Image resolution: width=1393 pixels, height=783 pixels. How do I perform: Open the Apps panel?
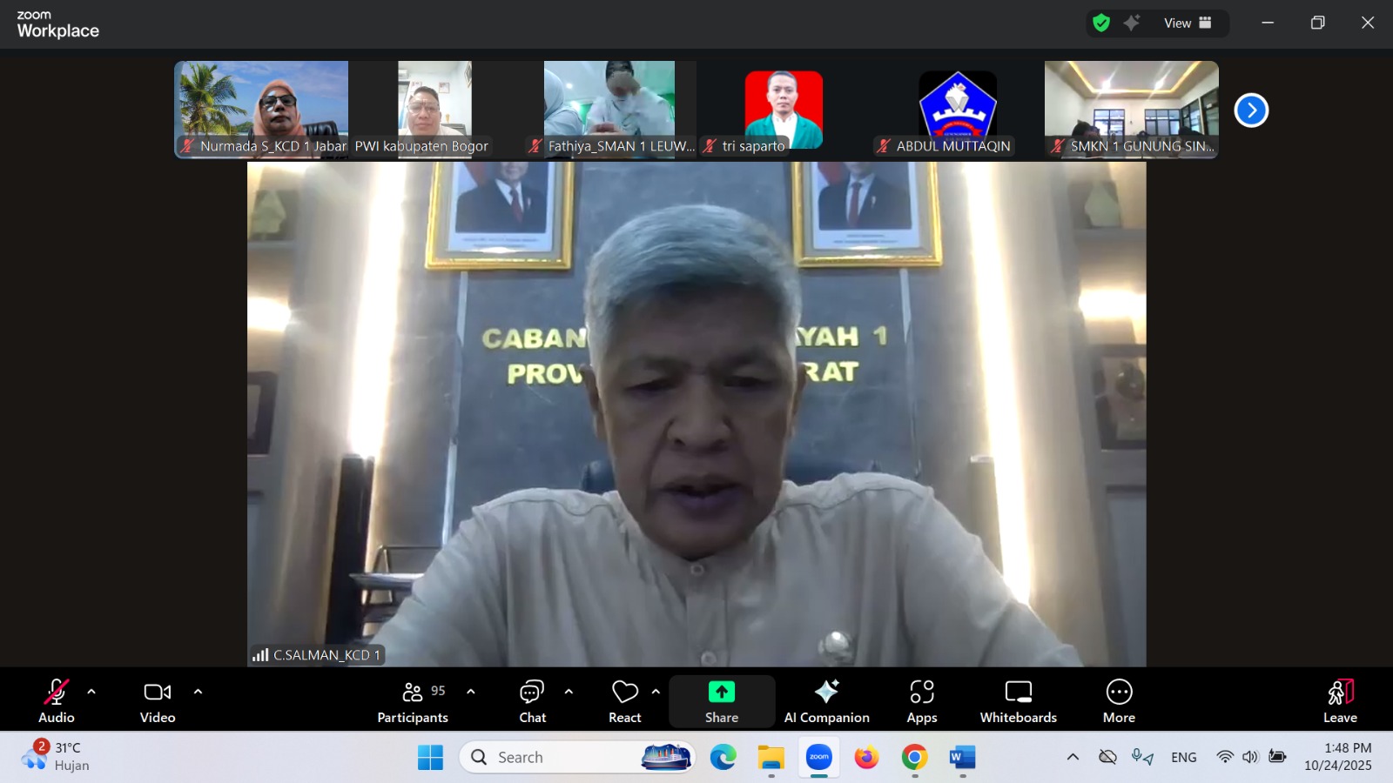click(921, 701)
